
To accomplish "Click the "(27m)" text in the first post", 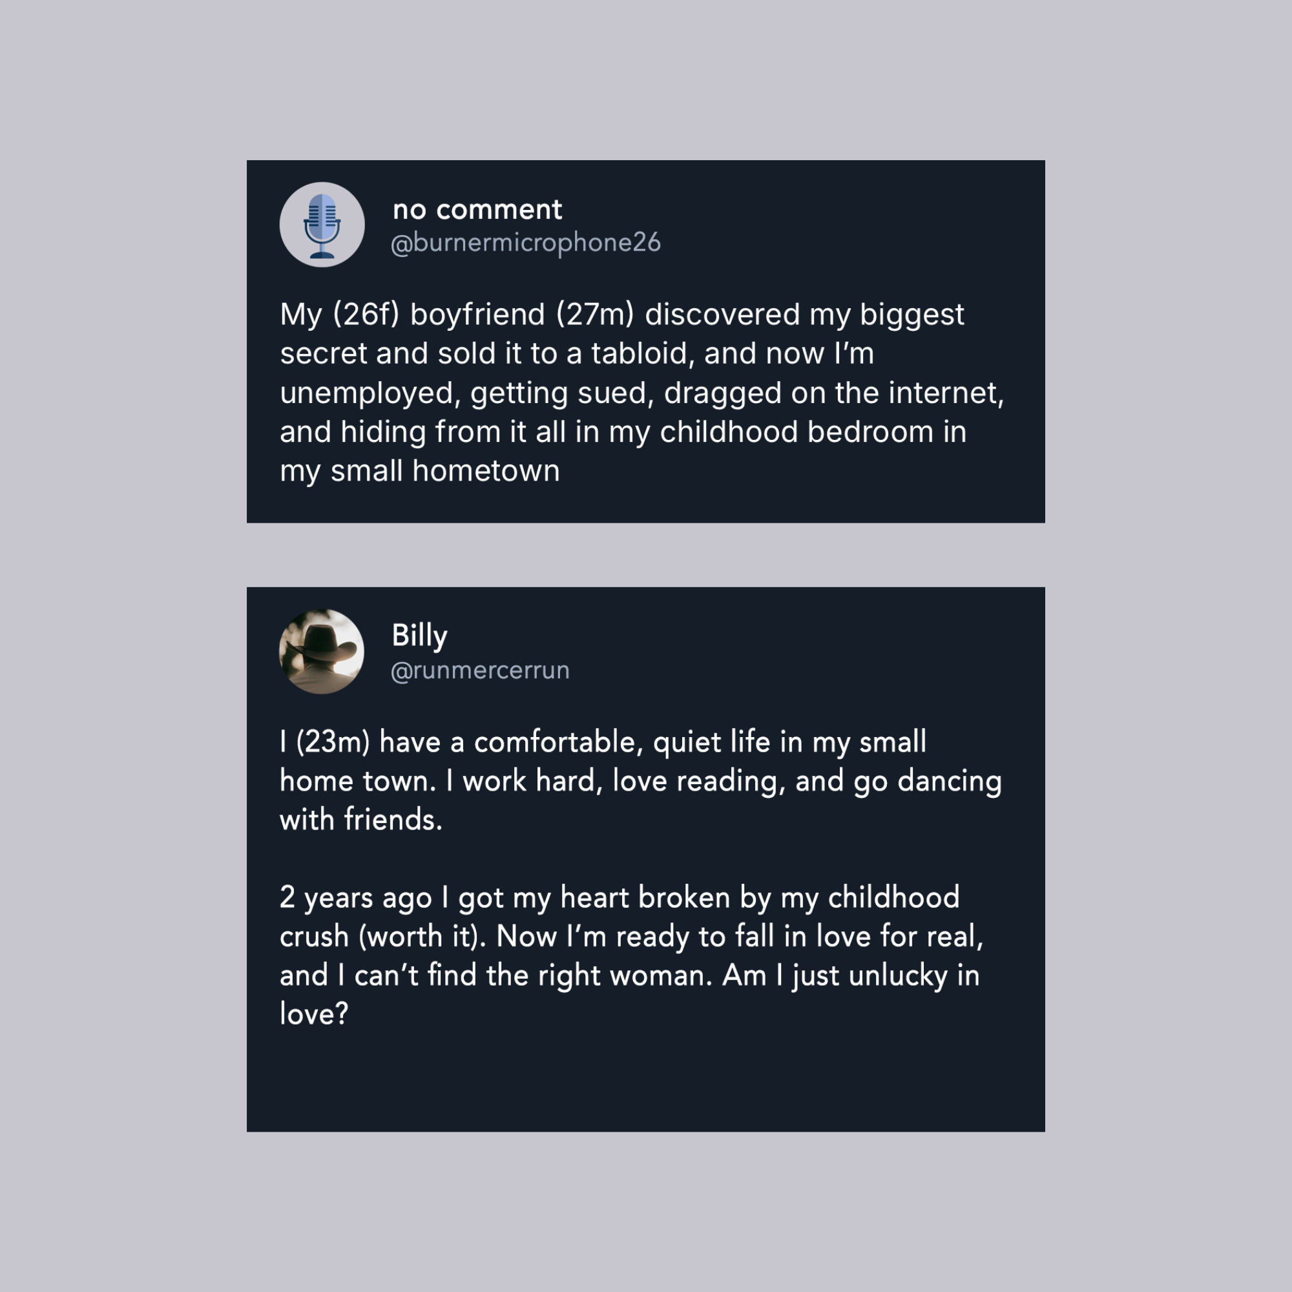I will (x=594, y=315).
